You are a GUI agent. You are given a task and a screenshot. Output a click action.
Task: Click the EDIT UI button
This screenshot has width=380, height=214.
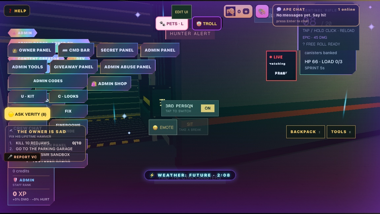[x=181, y=12]
